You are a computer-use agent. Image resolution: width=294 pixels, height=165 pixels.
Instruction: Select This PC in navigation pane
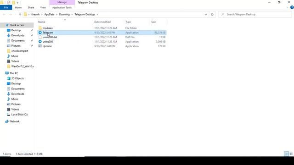point(14,73)
